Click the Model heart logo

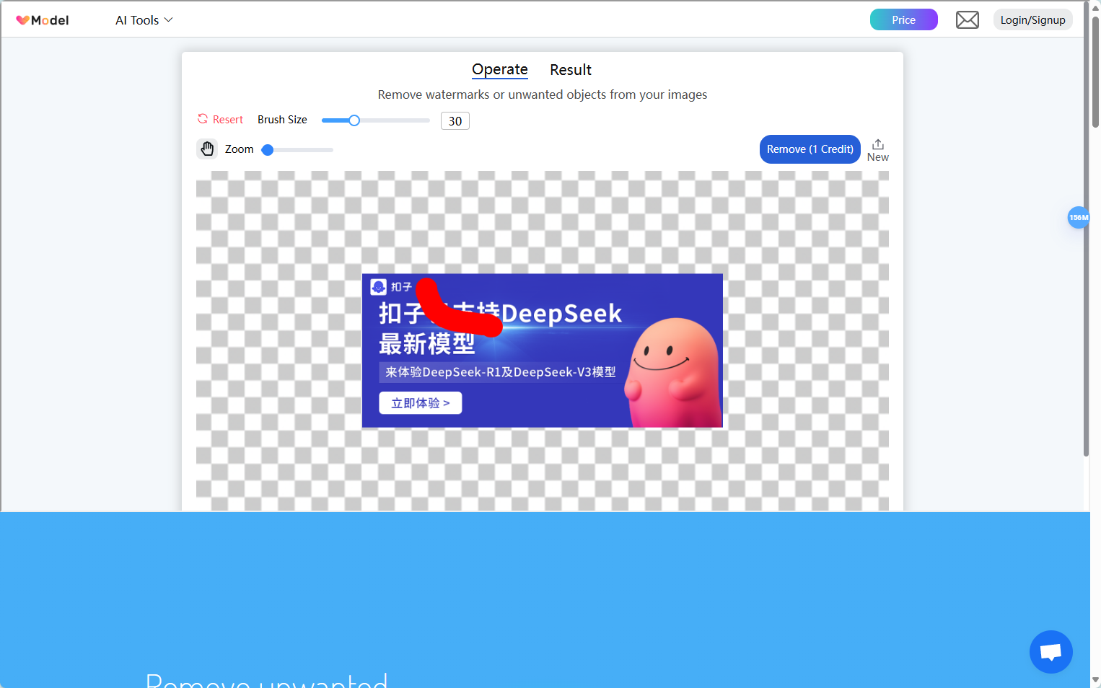[43, 20]
